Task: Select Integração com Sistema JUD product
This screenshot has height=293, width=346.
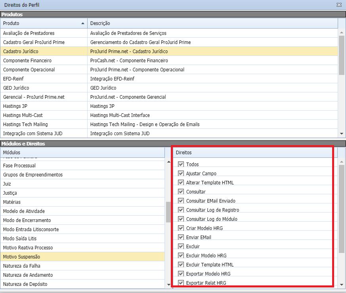Action: pyautogui.click(x=44, y=133)
